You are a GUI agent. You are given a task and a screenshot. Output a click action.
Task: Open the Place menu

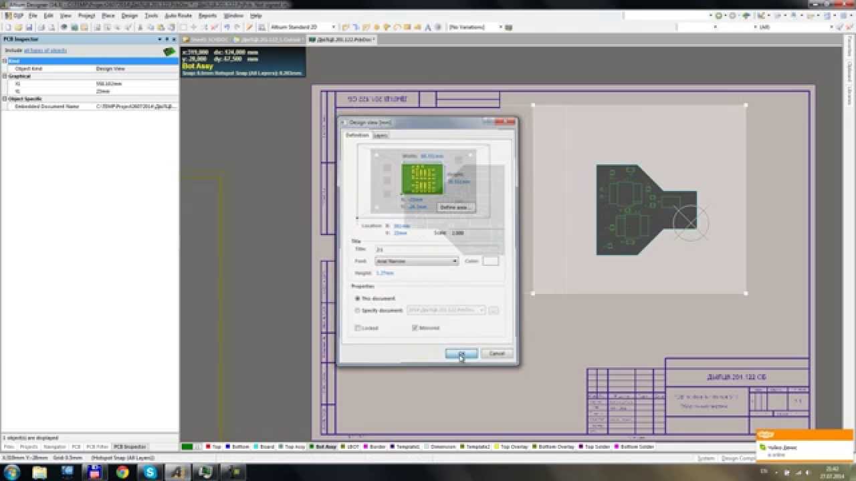108,15
